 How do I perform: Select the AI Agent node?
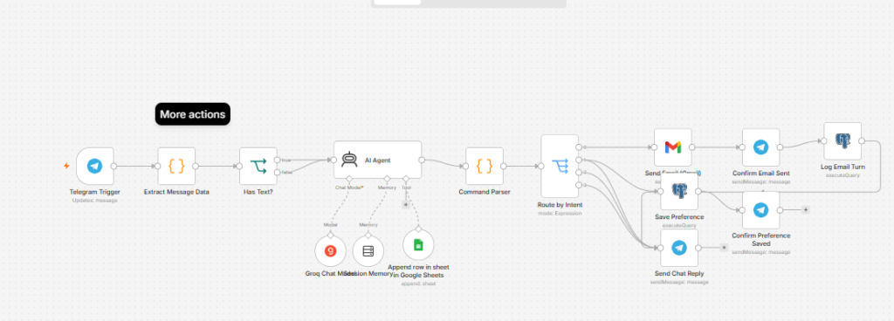click(377, 160)
